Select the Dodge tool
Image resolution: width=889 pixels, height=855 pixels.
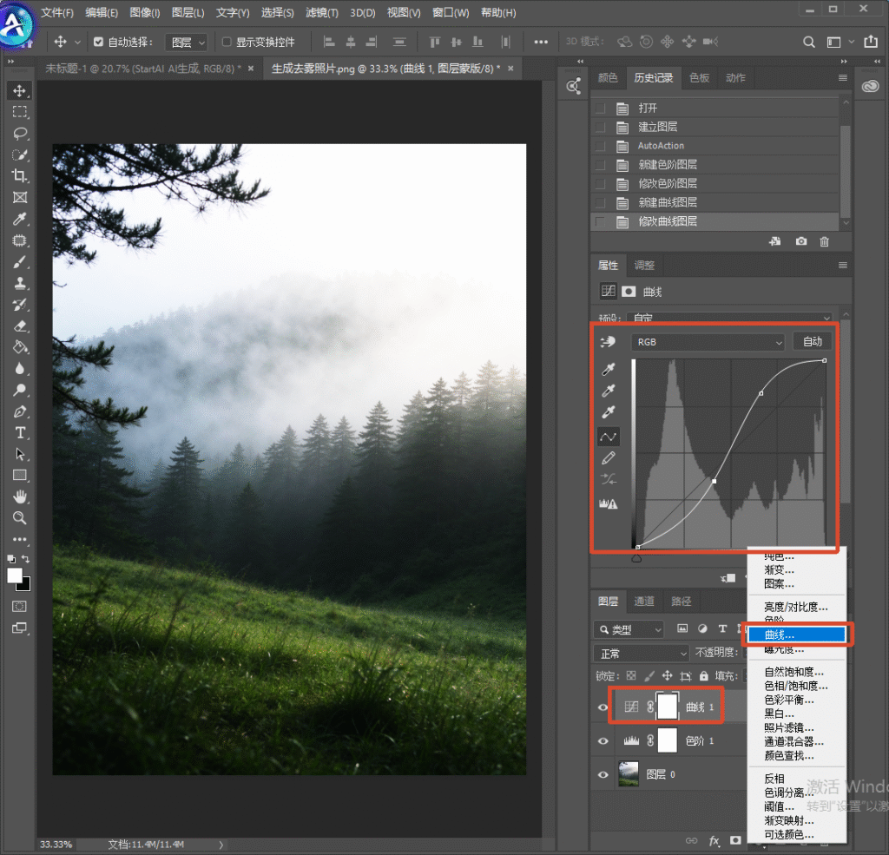click(20, 390)
